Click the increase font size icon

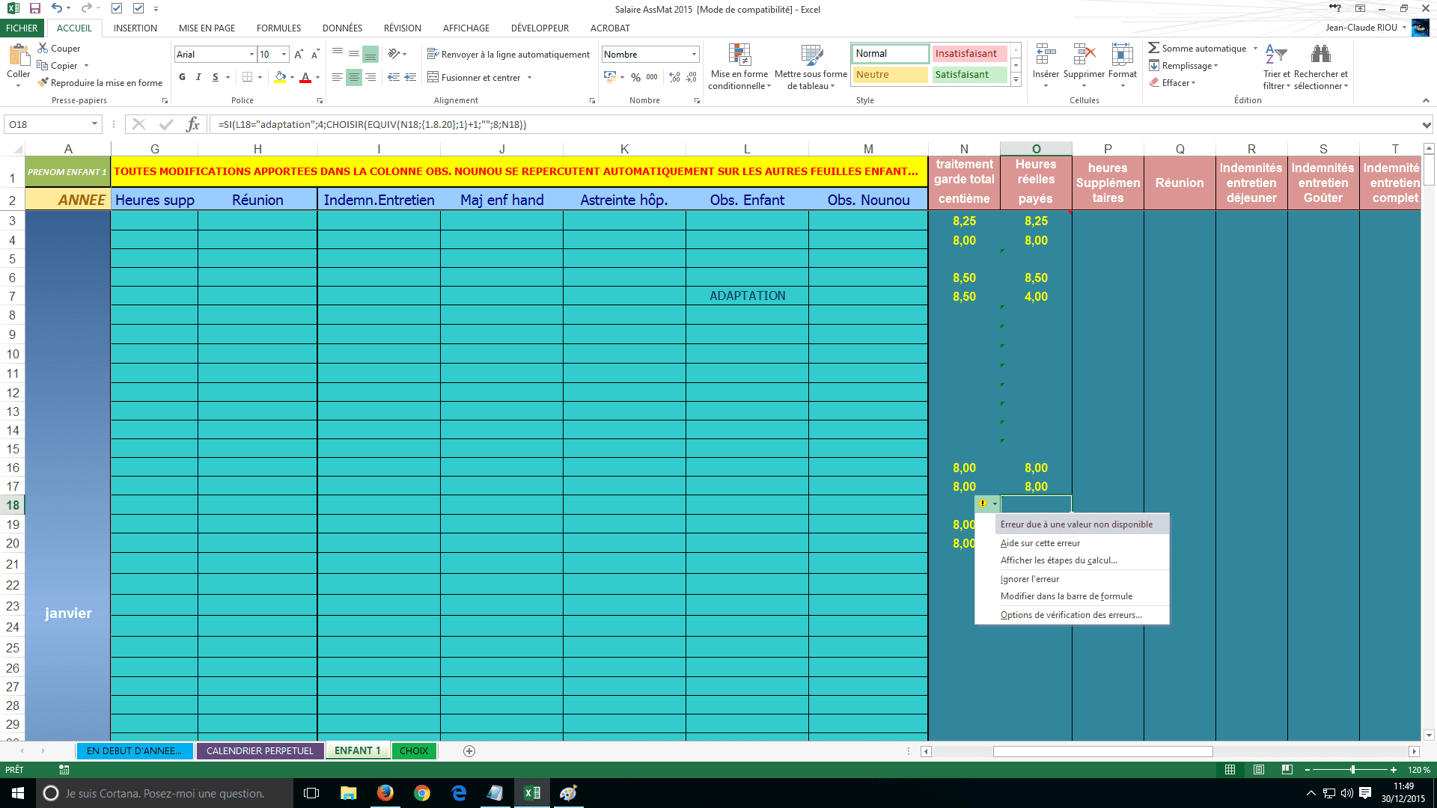(299, 54)
